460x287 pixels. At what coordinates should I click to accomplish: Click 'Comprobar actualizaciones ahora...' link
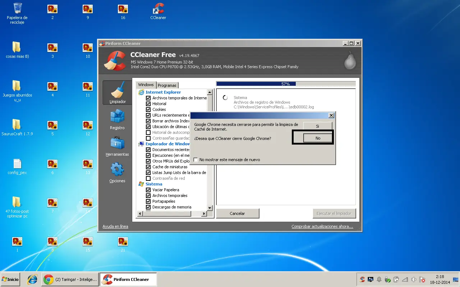[x=322, y=226]
